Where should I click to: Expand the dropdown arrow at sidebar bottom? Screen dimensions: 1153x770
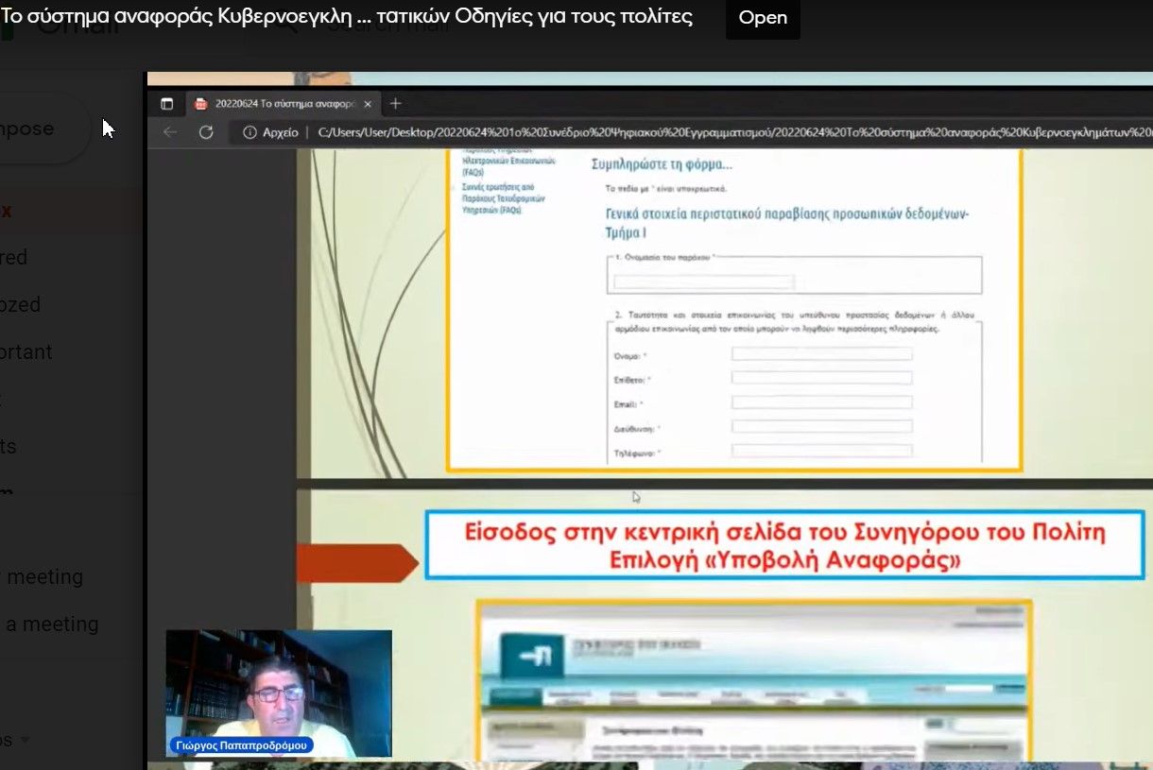(25, 740)
